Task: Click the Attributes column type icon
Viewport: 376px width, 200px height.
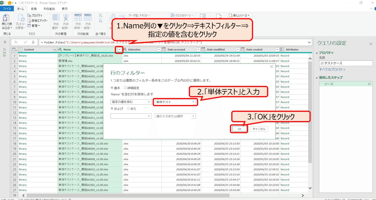Action: pyautogui.click(x=282, y=50)
